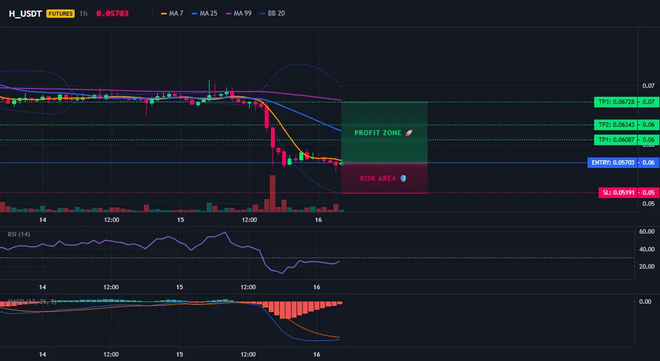Click the H_USDT symbol name
The width and height of the screenshot is (660, 361).
point(25,13)
